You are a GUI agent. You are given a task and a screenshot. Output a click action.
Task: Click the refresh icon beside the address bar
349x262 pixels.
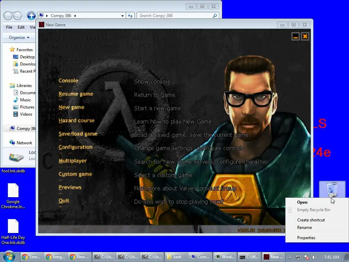(130, 16)
